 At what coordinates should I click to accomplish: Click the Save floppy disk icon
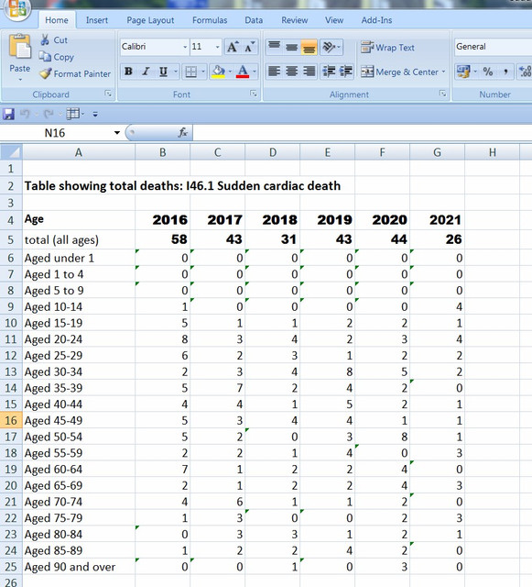(8, 114)
